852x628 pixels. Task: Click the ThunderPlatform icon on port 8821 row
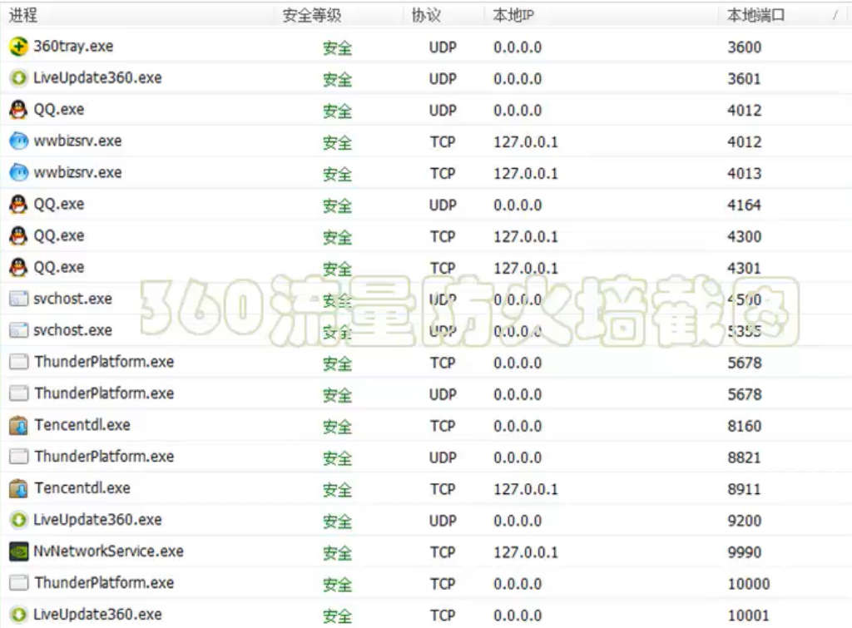[18, 457]
